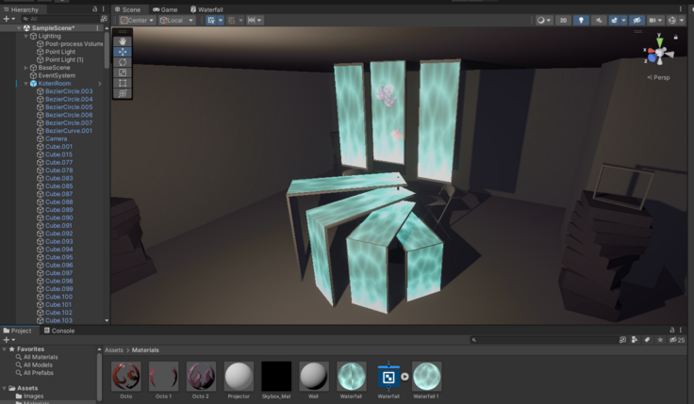Toggle 2D view mode
694x404 pixels.
(x=563, y=20)
